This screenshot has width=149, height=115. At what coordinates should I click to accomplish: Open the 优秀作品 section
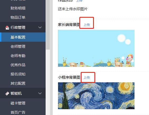pyautogui.click(x=18, y=65)
